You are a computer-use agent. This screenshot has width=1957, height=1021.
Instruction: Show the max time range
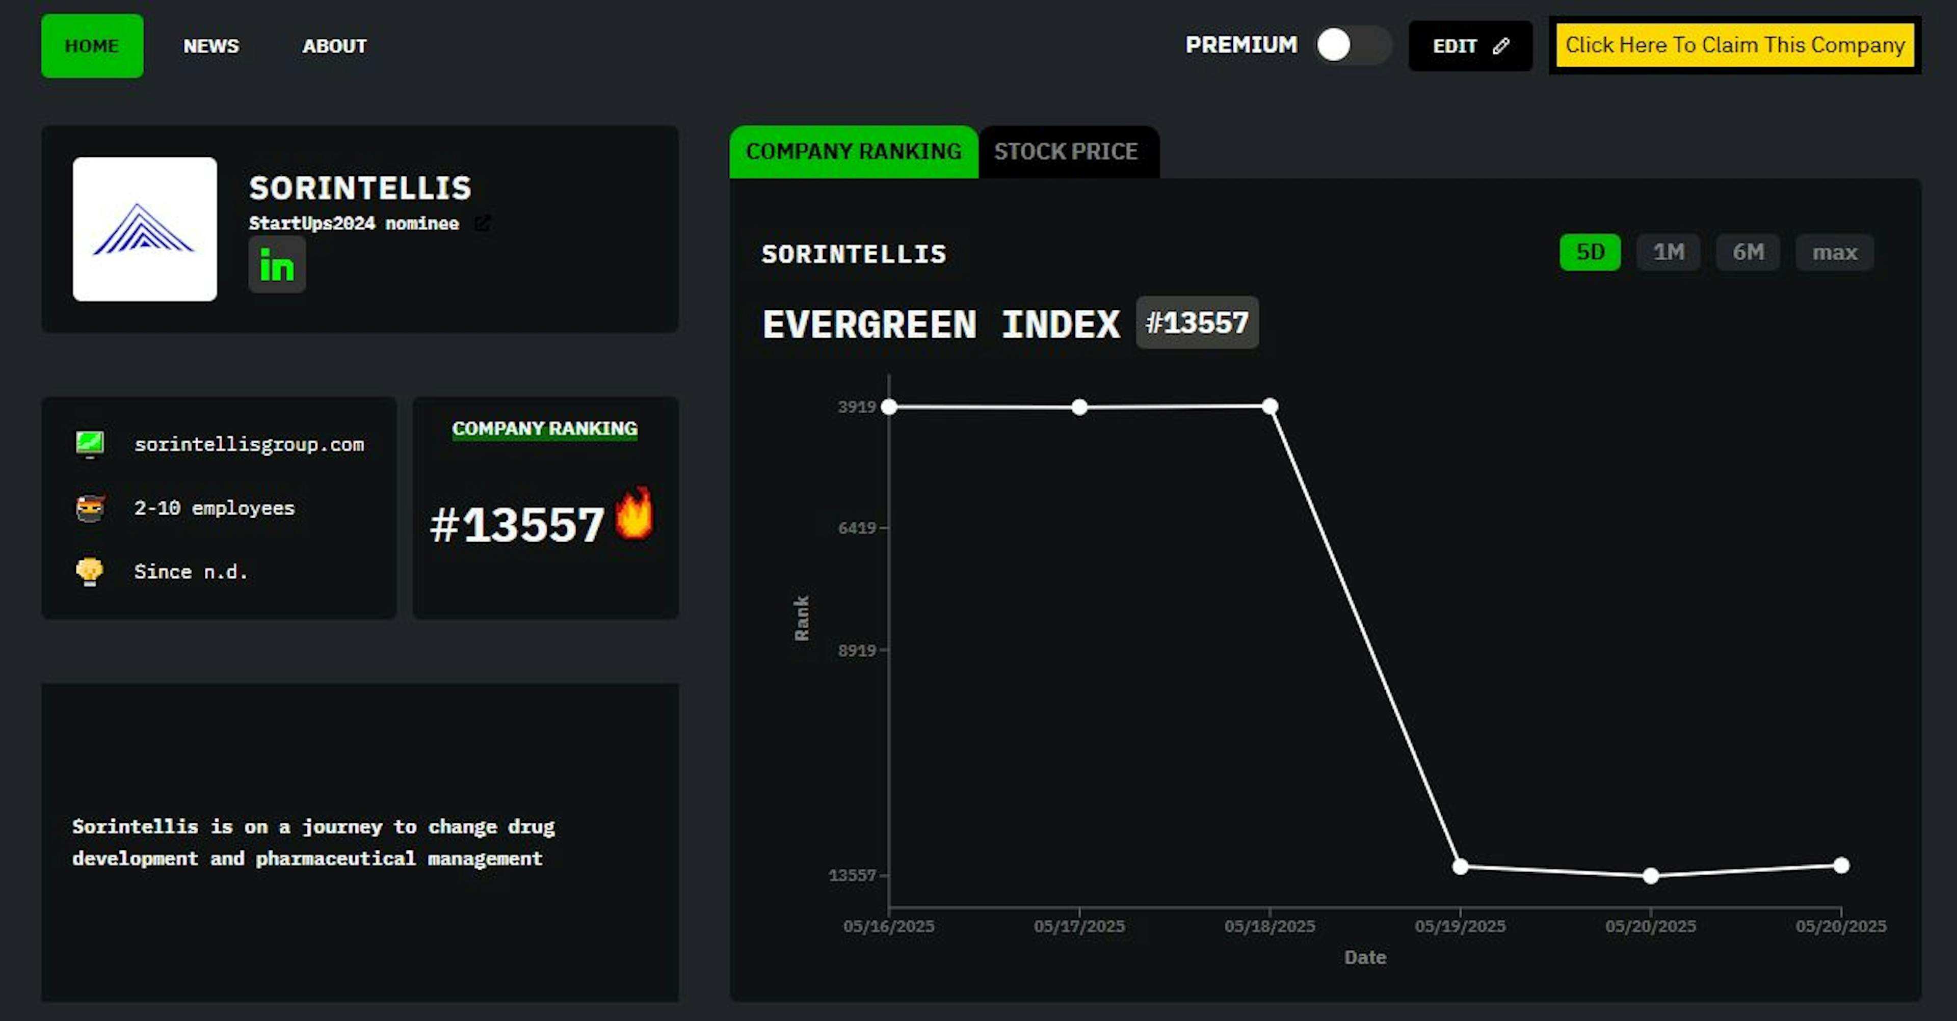click(1834, 252)
